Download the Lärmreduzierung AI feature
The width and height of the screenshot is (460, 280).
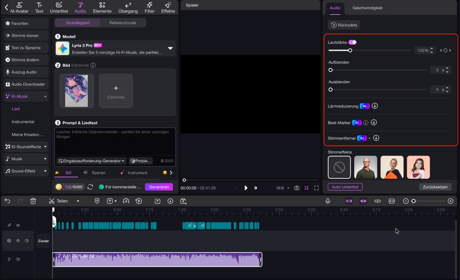pos(375,106)
